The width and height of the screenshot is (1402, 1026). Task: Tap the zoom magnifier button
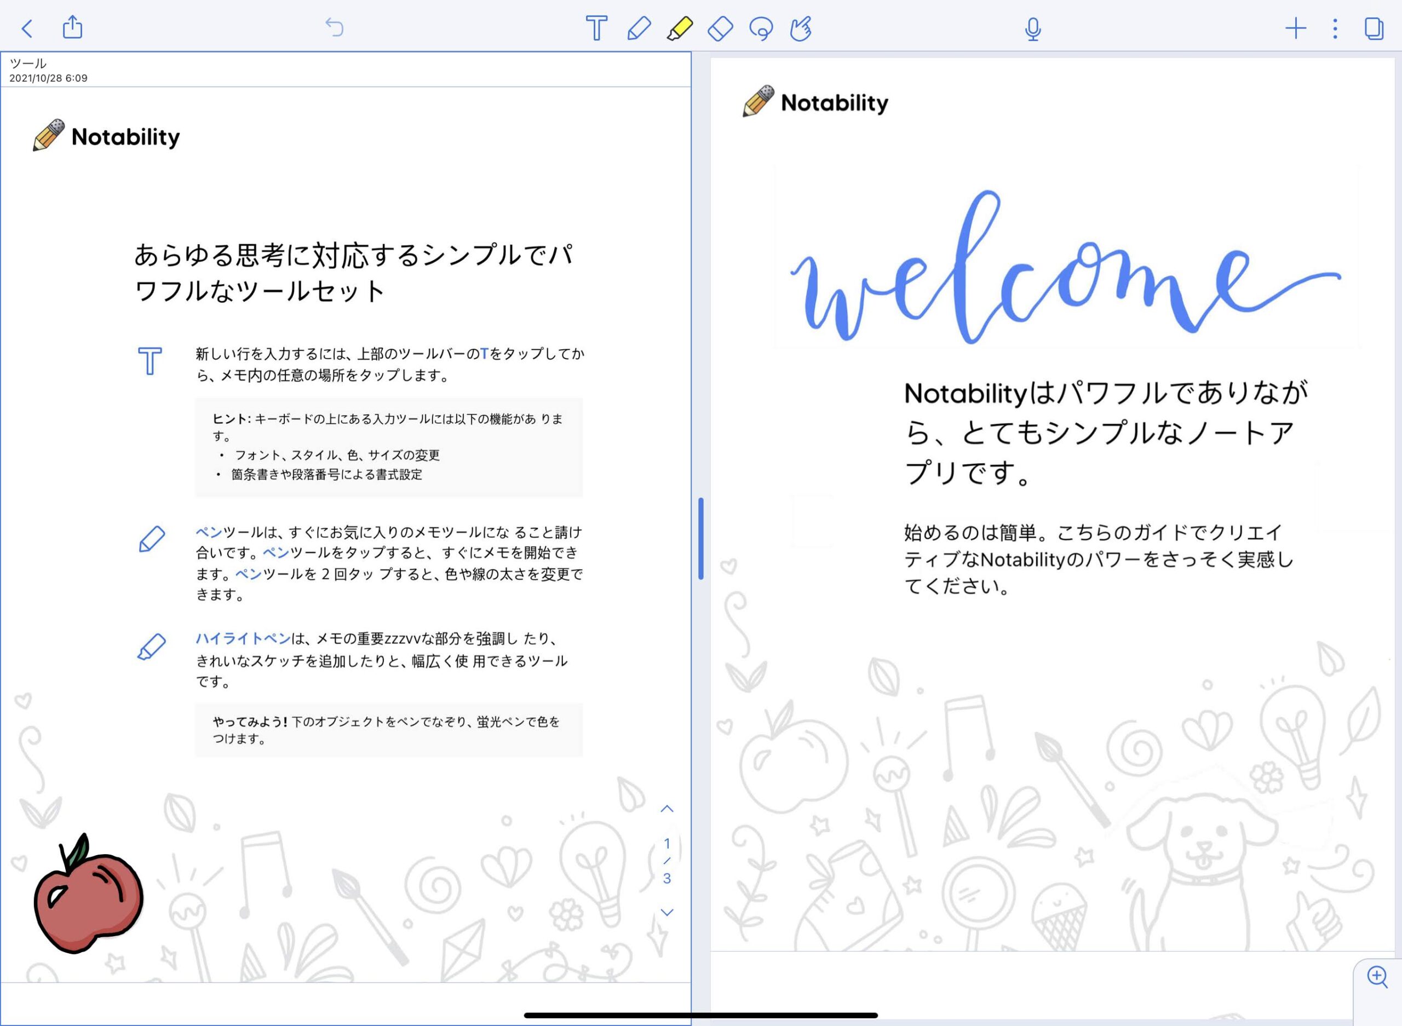1377,977
